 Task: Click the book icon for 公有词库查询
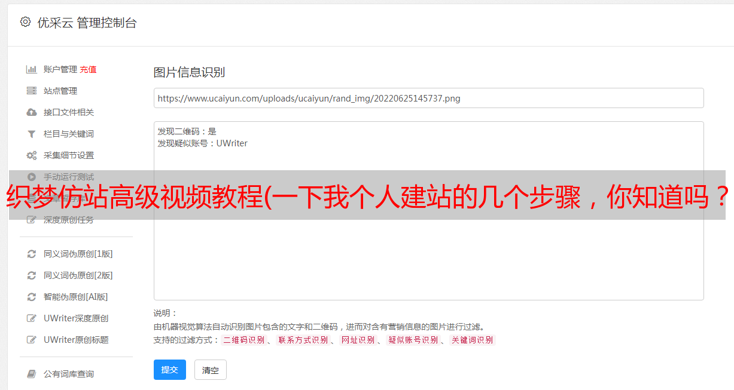[32, 374]
